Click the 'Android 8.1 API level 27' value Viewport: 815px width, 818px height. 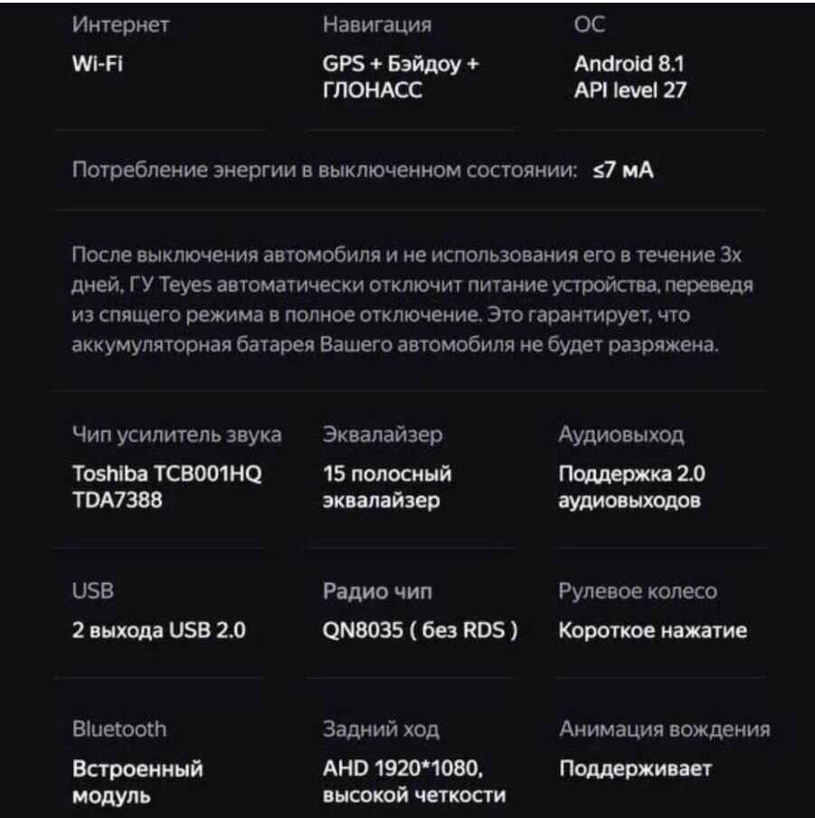pyautogui.click(x=630, y=77)
